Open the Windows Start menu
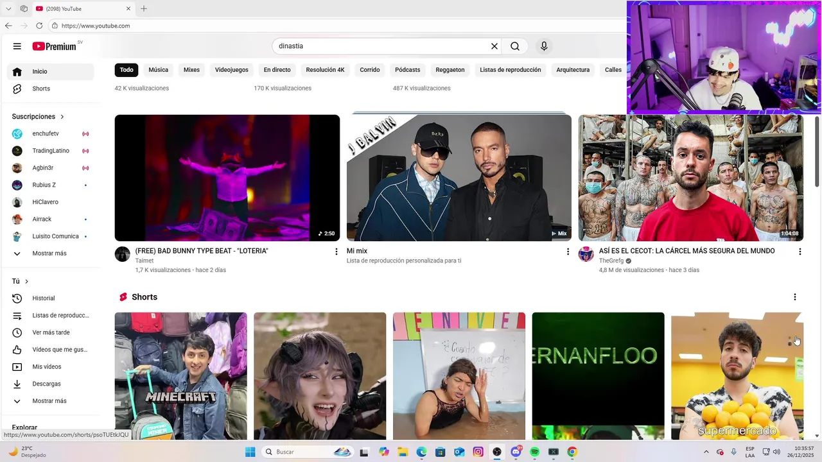 click(250, 452)
